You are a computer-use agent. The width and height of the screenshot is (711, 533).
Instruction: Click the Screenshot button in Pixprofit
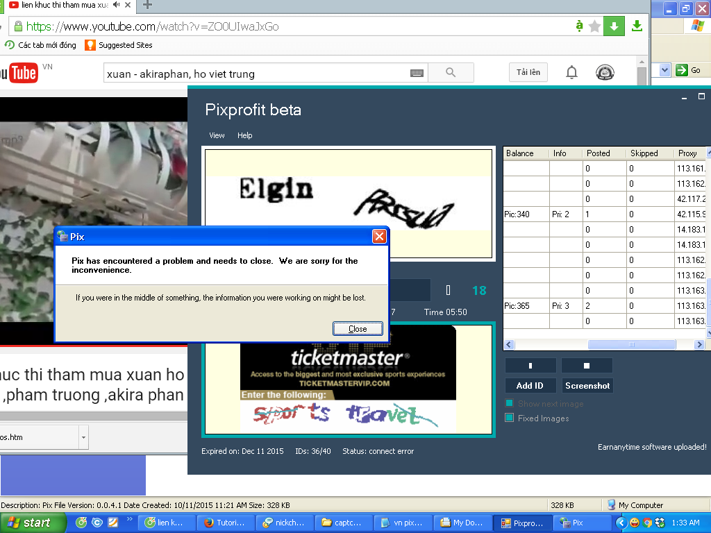click(587, 386)
